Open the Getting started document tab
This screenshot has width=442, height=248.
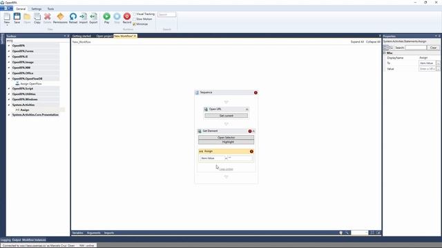click(x=81, y=36)
